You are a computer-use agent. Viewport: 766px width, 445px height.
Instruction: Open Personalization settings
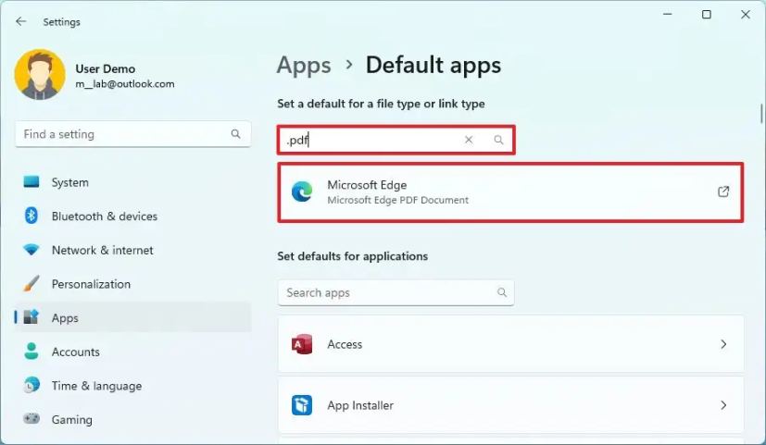point(132,283)
